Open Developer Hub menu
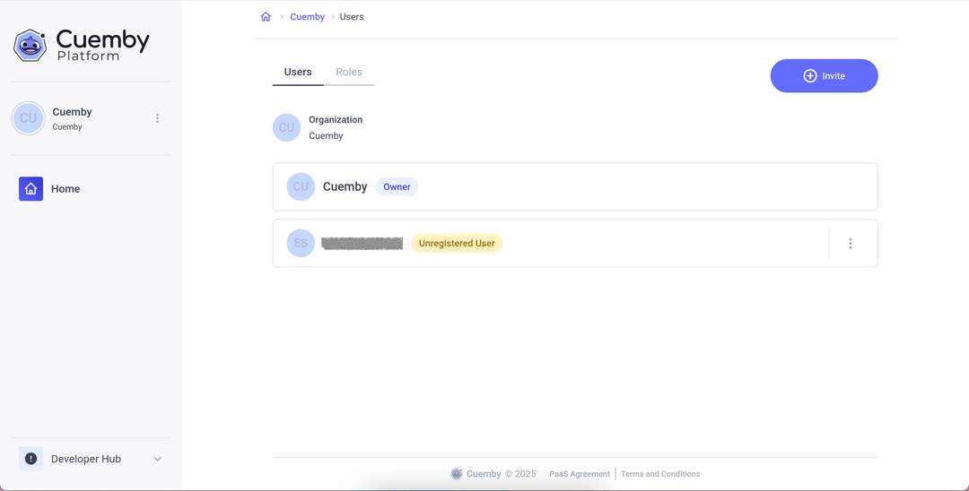Image resolution: width=969 pixels, height=491 pixels. [91, 459]
